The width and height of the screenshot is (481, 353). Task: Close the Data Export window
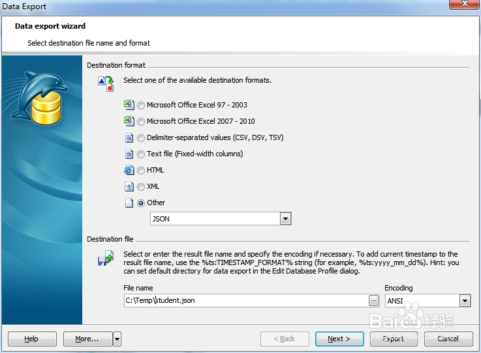465,5
